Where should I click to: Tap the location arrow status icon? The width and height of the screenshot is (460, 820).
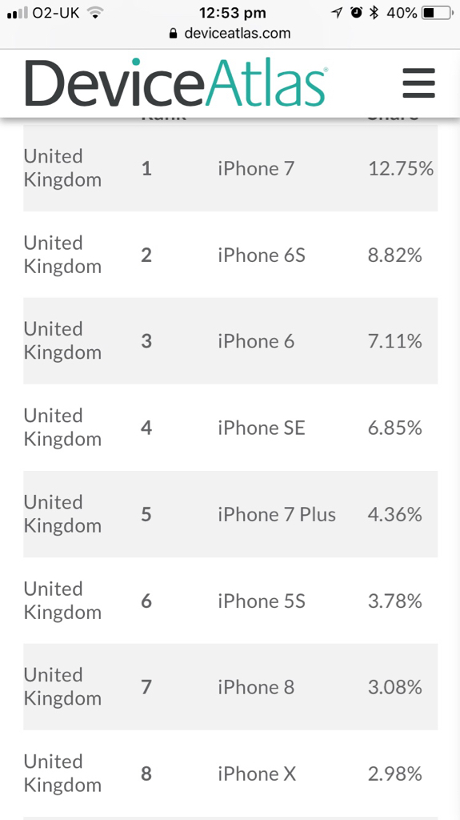click(x=337, y=13)
